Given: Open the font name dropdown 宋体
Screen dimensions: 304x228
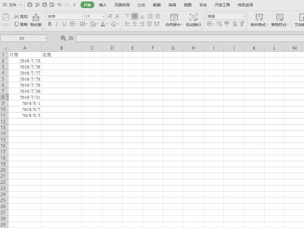Looking at the screenshot, I should (x=83, y=17).
